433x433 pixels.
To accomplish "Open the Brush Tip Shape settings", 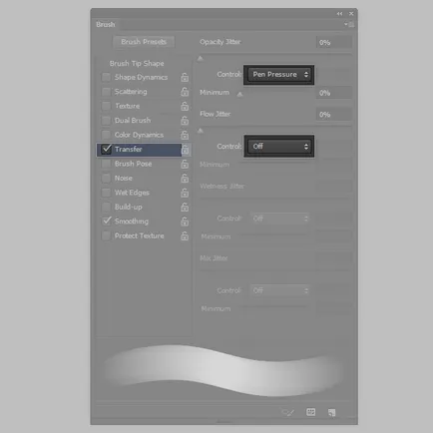I will (137, 63).
